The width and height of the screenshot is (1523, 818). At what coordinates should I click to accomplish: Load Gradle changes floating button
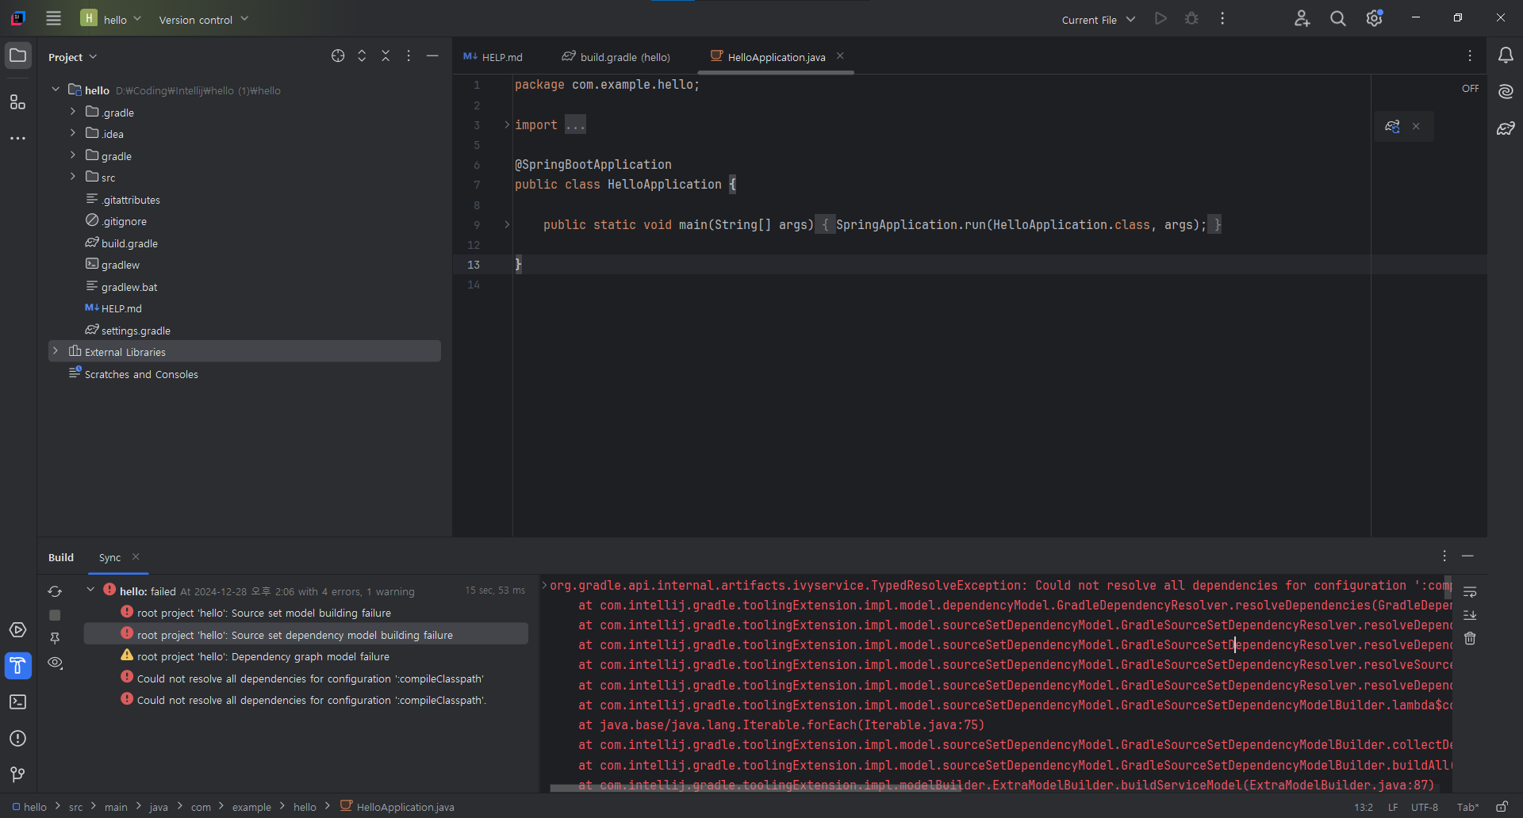tap(1392, 126)
